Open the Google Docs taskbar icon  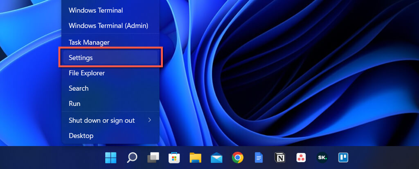click(259, 158)
